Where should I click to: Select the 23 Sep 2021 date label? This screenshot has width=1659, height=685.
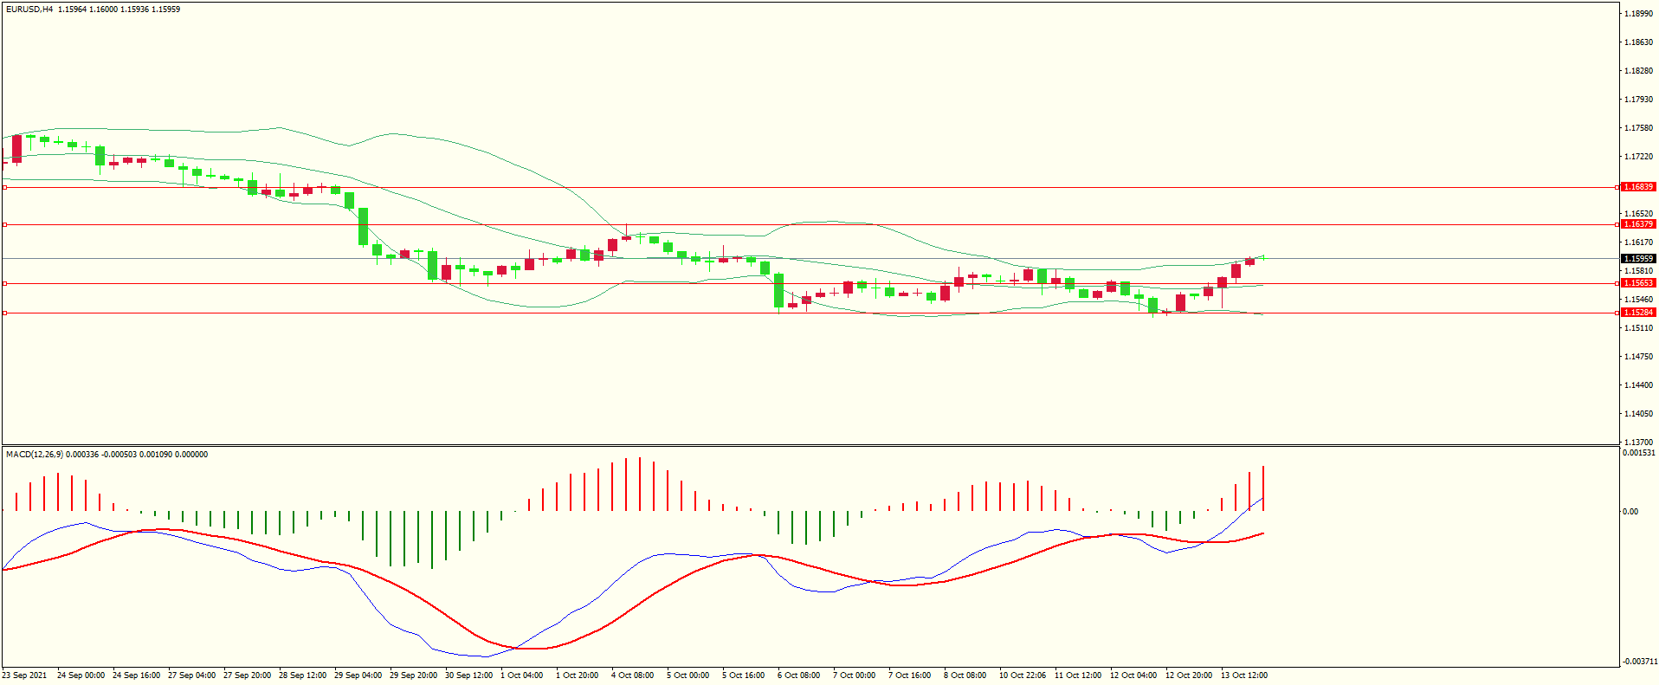coord(25,675)
